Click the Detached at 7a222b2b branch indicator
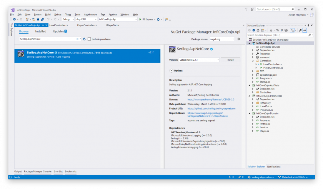The height and width of the screenshot is (189, 323). point(293,177)
